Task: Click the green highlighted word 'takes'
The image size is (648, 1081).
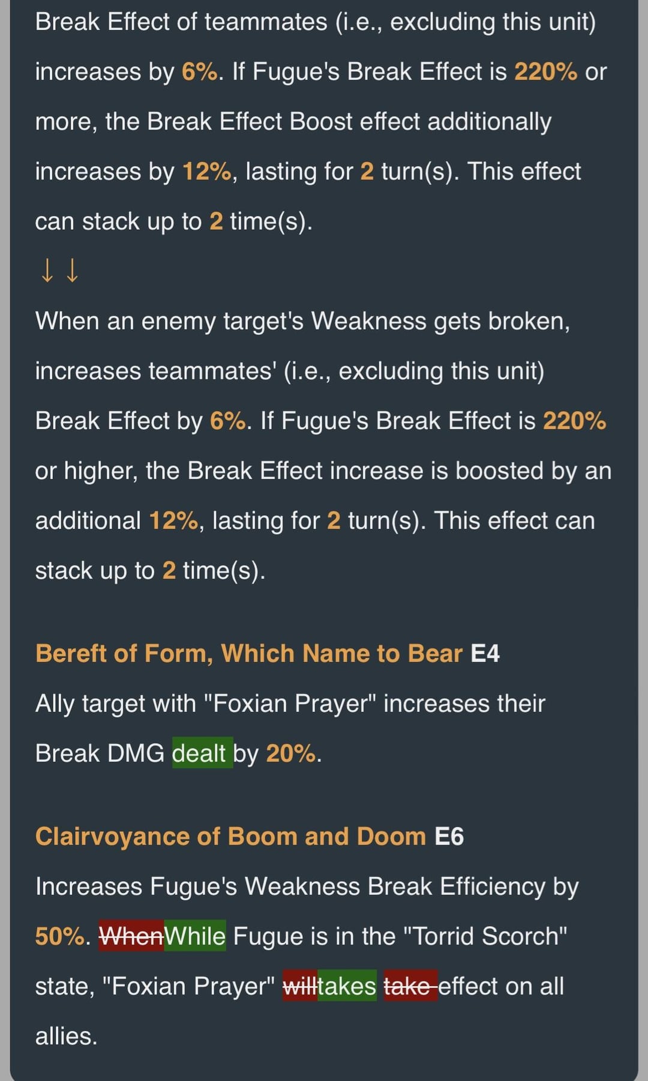Action: coord(347,986)
